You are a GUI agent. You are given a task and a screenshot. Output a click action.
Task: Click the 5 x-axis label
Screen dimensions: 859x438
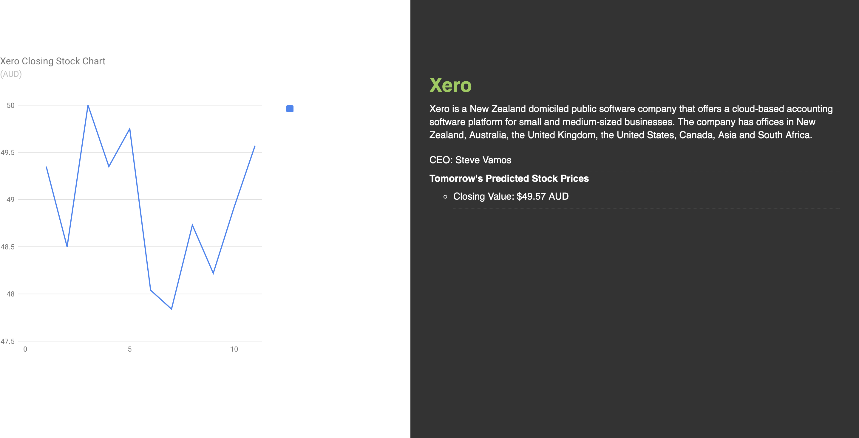pos(130,349)
